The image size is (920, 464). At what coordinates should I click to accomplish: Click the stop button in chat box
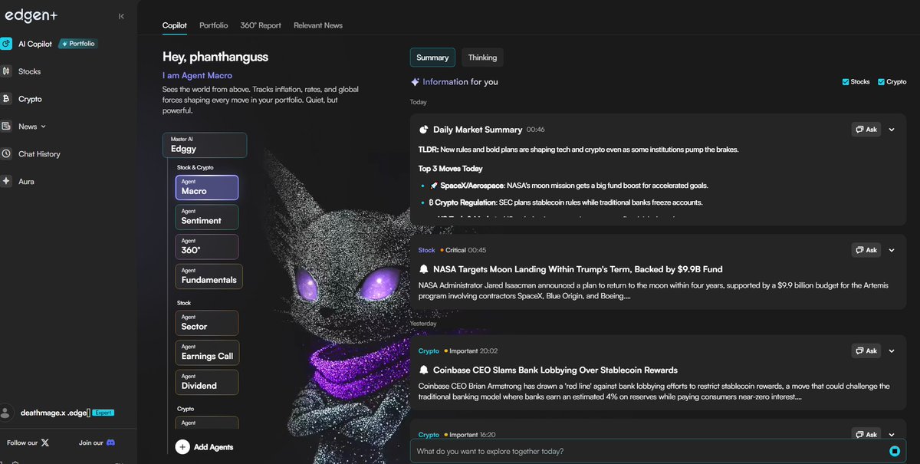894,451
